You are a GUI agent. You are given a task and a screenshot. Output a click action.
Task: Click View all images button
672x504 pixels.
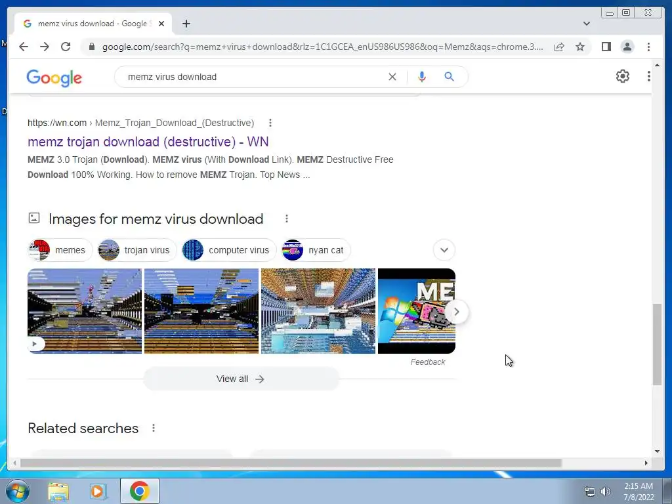(241, 379)
